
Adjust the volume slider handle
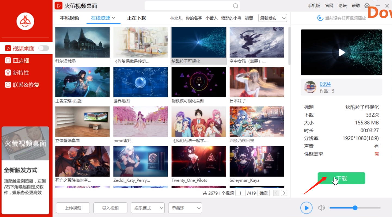tap(355, 208)
